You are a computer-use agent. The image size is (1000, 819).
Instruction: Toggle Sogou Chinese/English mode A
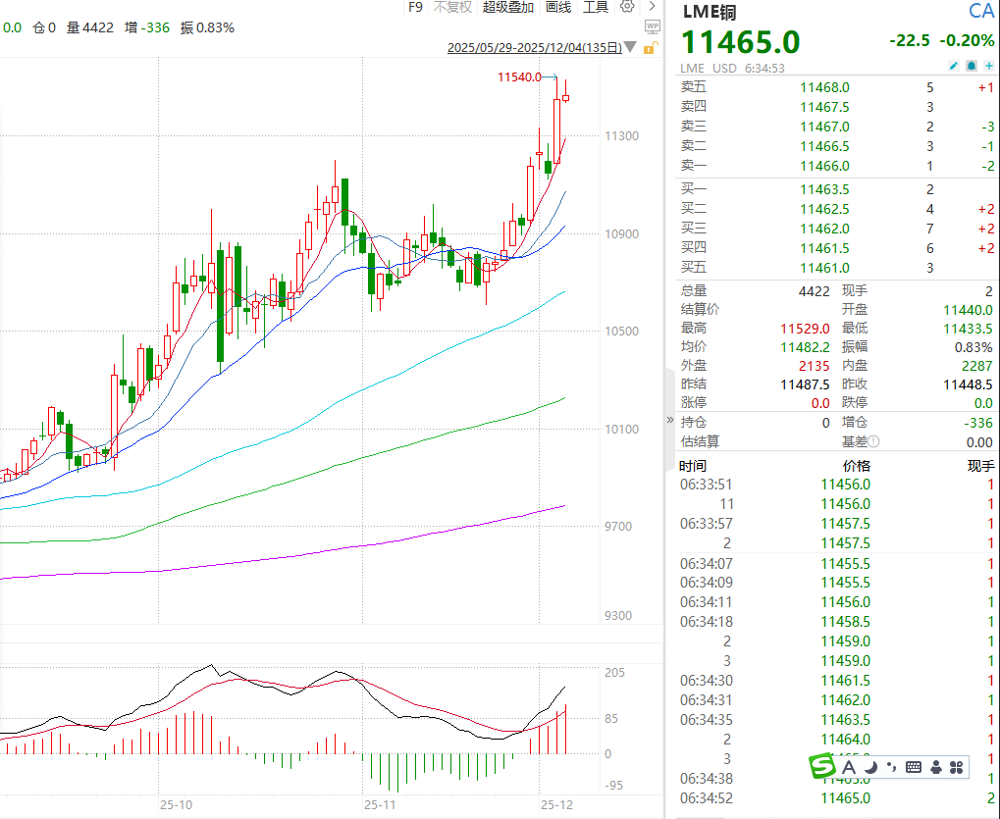click(x=847, y=766)
